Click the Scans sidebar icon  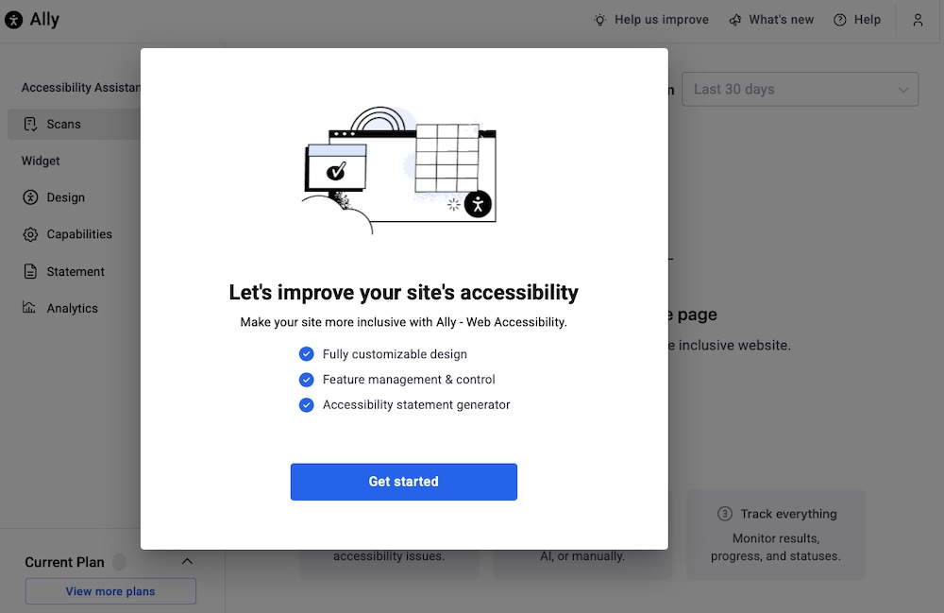tap(30, 124)
